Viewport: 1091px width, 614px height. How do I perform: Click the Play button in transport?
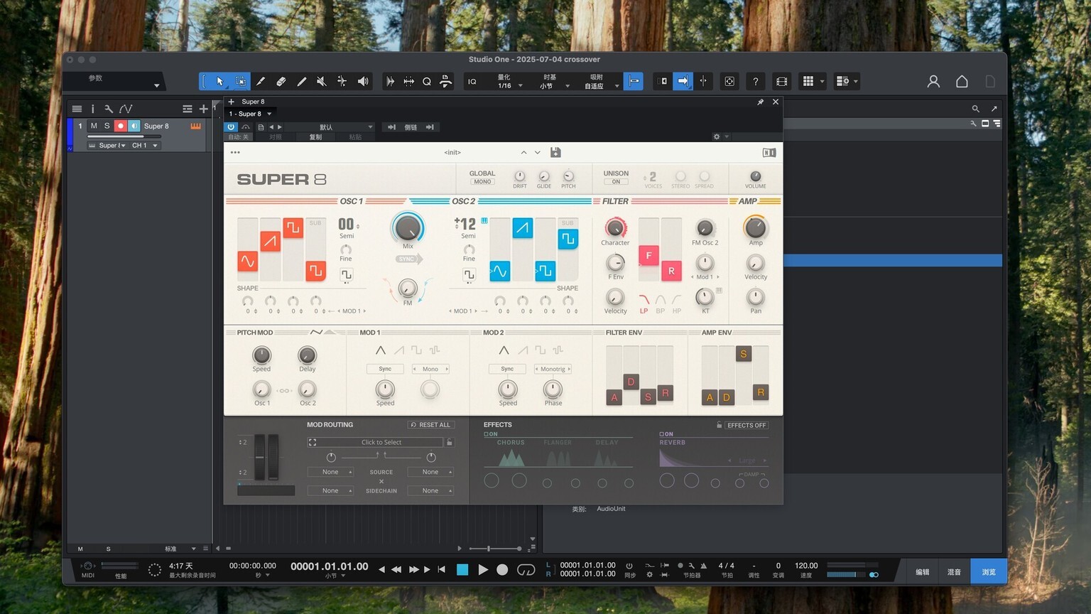483,570
